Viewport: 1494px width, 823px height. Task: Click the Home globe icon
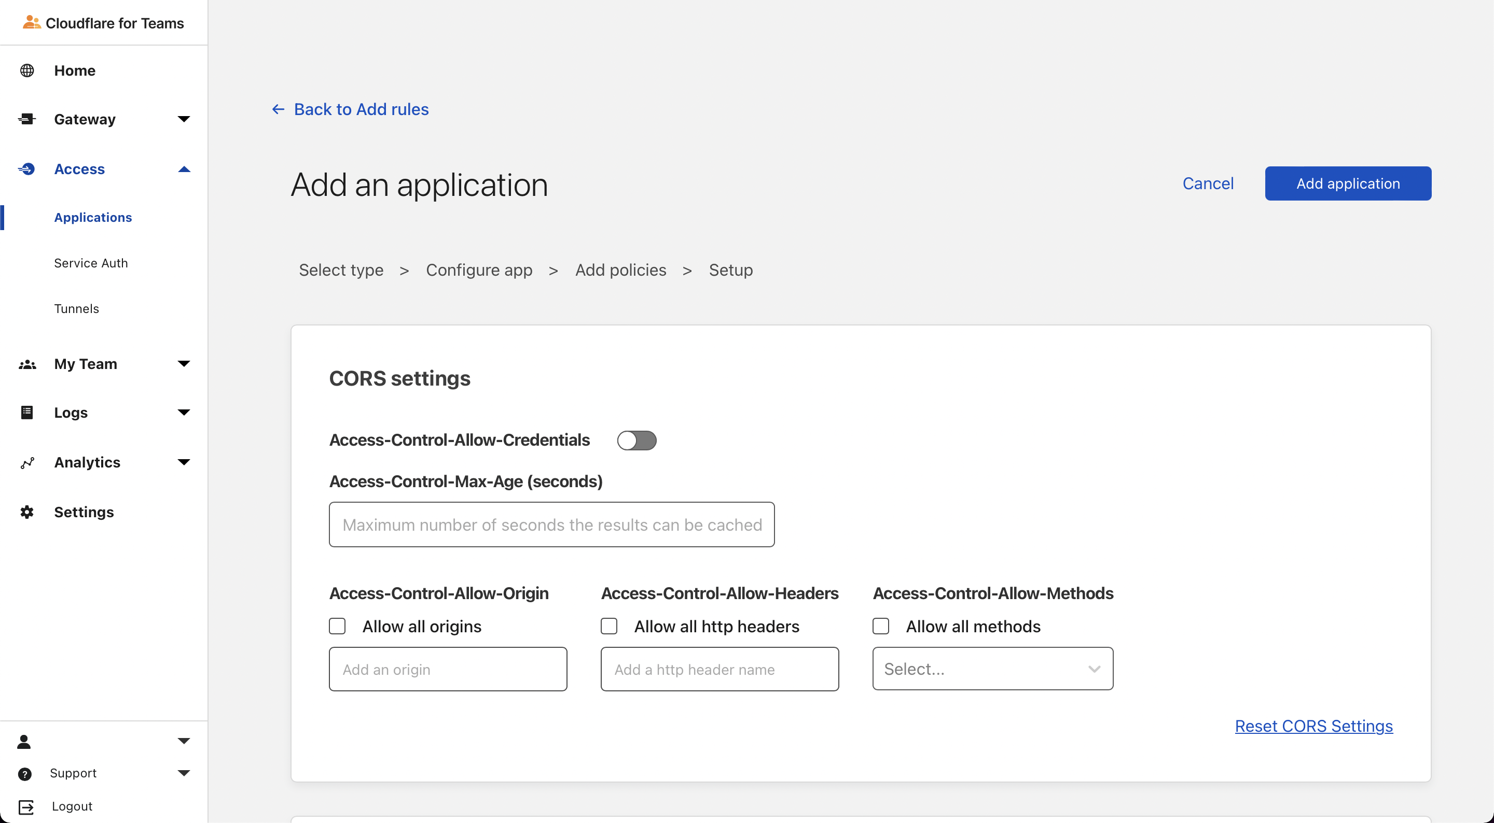27,70
